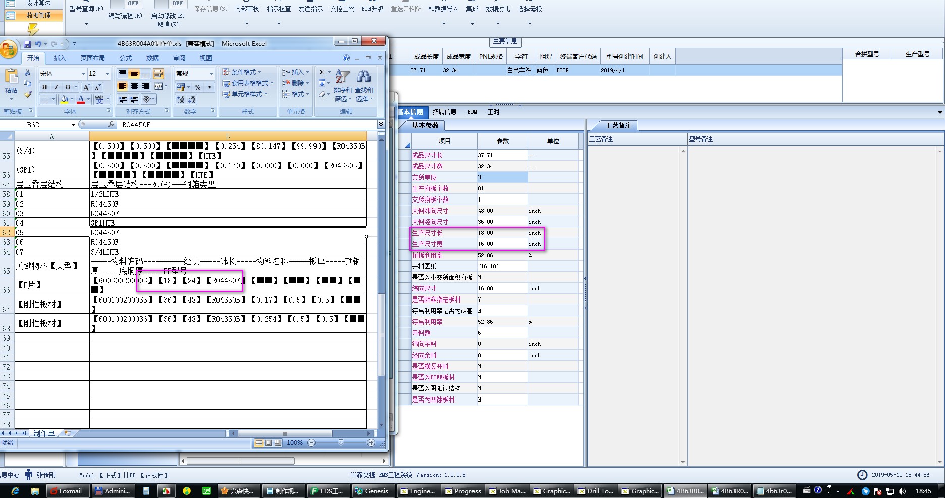
Task: Expand the 单元格样式 cell styles dropdown
Action: pos(245,94)
